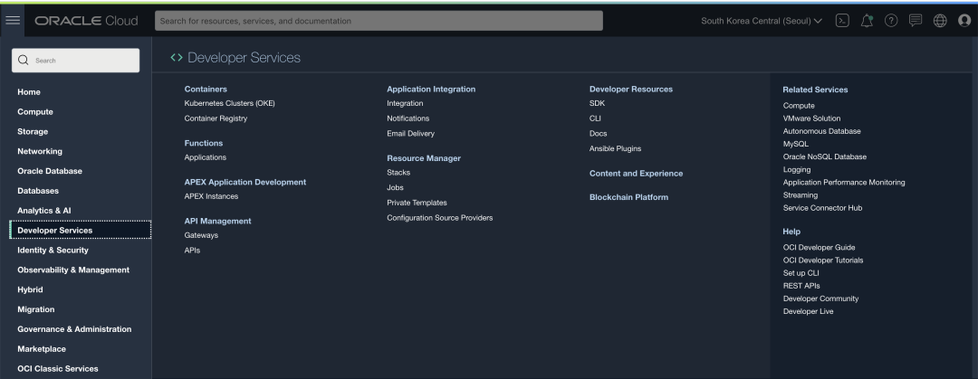Viewport: 978px width, 379px height.
Task: Open Application Performance Monitoring
Action: [x=844, y=183]
